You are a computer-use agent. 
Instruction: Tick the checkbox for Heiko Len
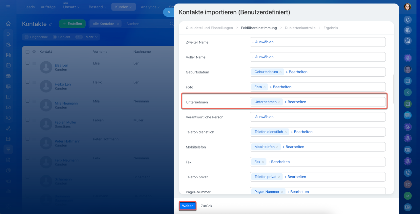(28, 82)
